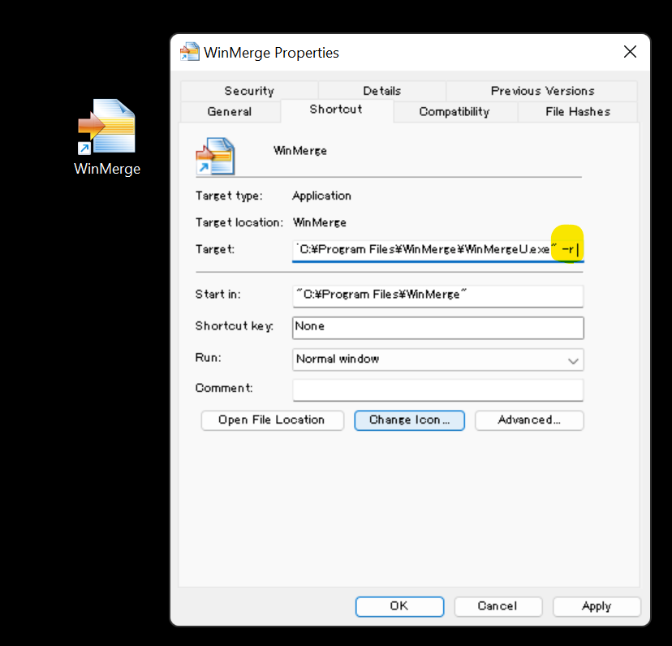This screenshot has width=672, height=646.
Task: Click the 'Target:' label
Action: 215,249
